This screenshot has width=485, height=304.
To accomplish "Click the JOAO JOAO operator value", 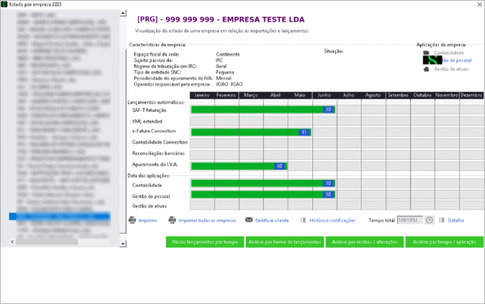I will (x=229, y=84).
